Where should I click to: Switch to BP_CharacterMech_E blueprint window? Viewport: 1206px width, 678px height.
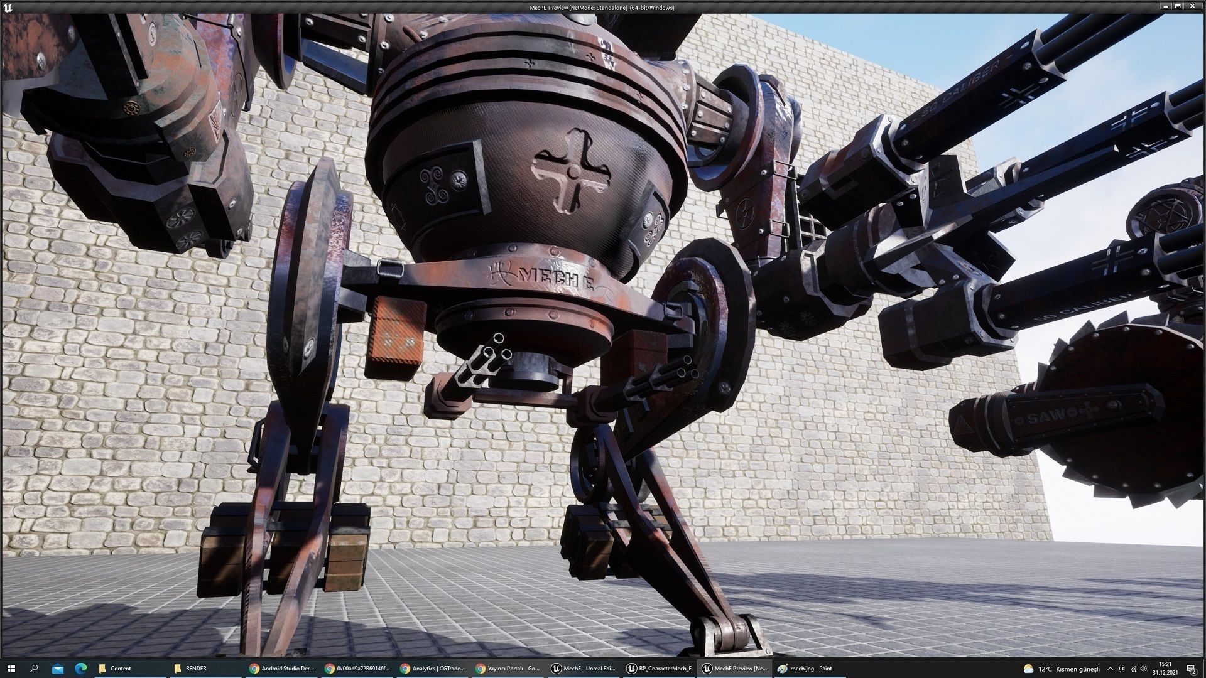[x=658, y=668]
